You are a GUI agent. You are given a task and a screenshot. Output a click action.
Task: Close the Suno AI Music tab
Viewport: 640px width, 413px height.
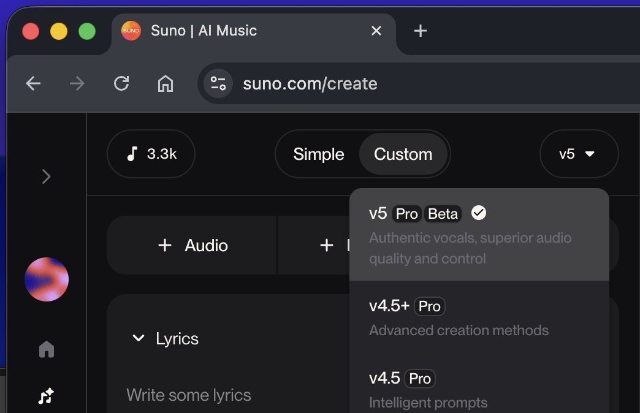376,31
